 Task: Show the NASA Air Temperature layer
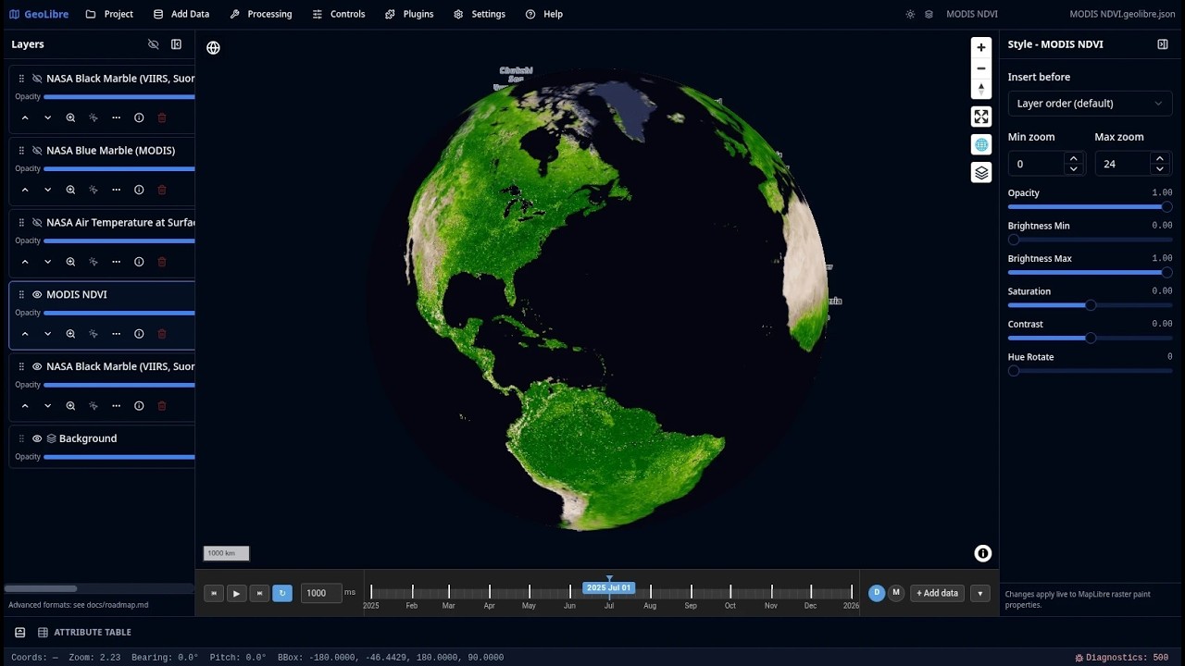[x=37, y=223]
